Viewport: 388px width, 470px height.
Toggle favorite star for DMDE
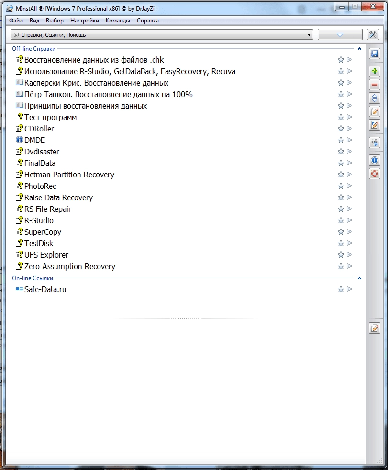[x=341, y=140]
